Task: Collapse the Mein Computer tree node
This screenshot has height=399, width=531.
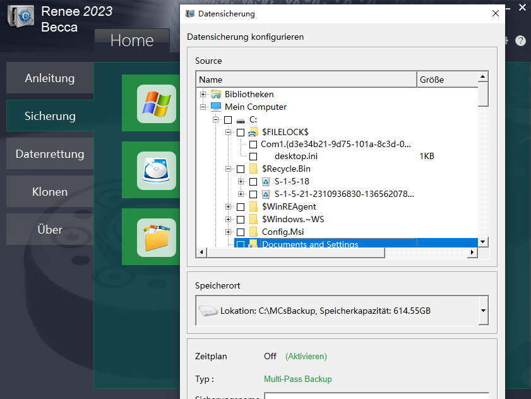Action: click(x=203, y=107)
